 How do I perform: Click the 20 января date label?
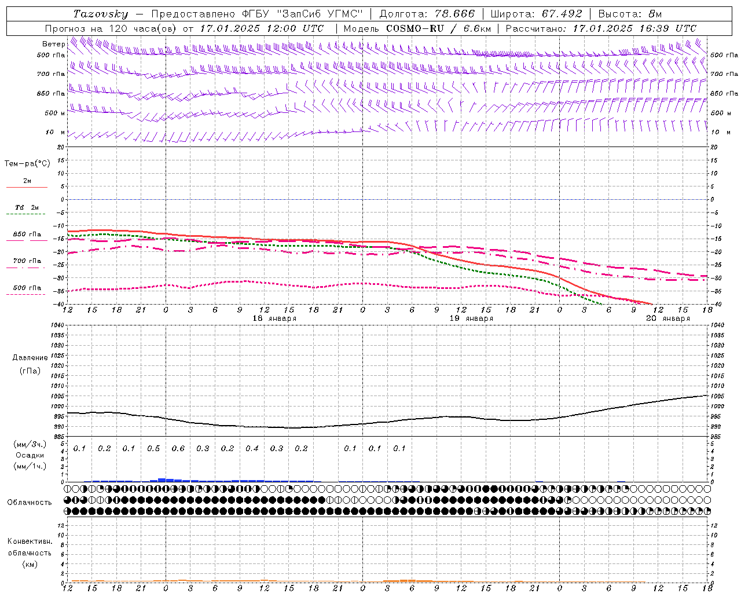click(668, 319)
